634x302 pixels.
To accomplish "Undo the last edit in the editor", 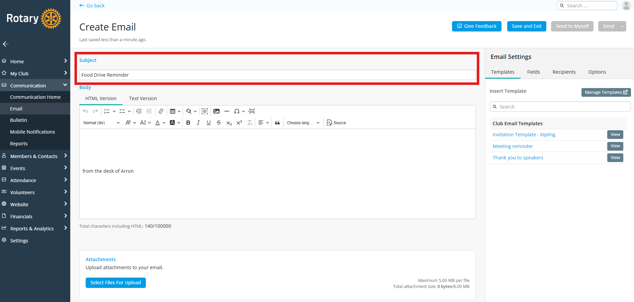I will (x=85, y=111).
